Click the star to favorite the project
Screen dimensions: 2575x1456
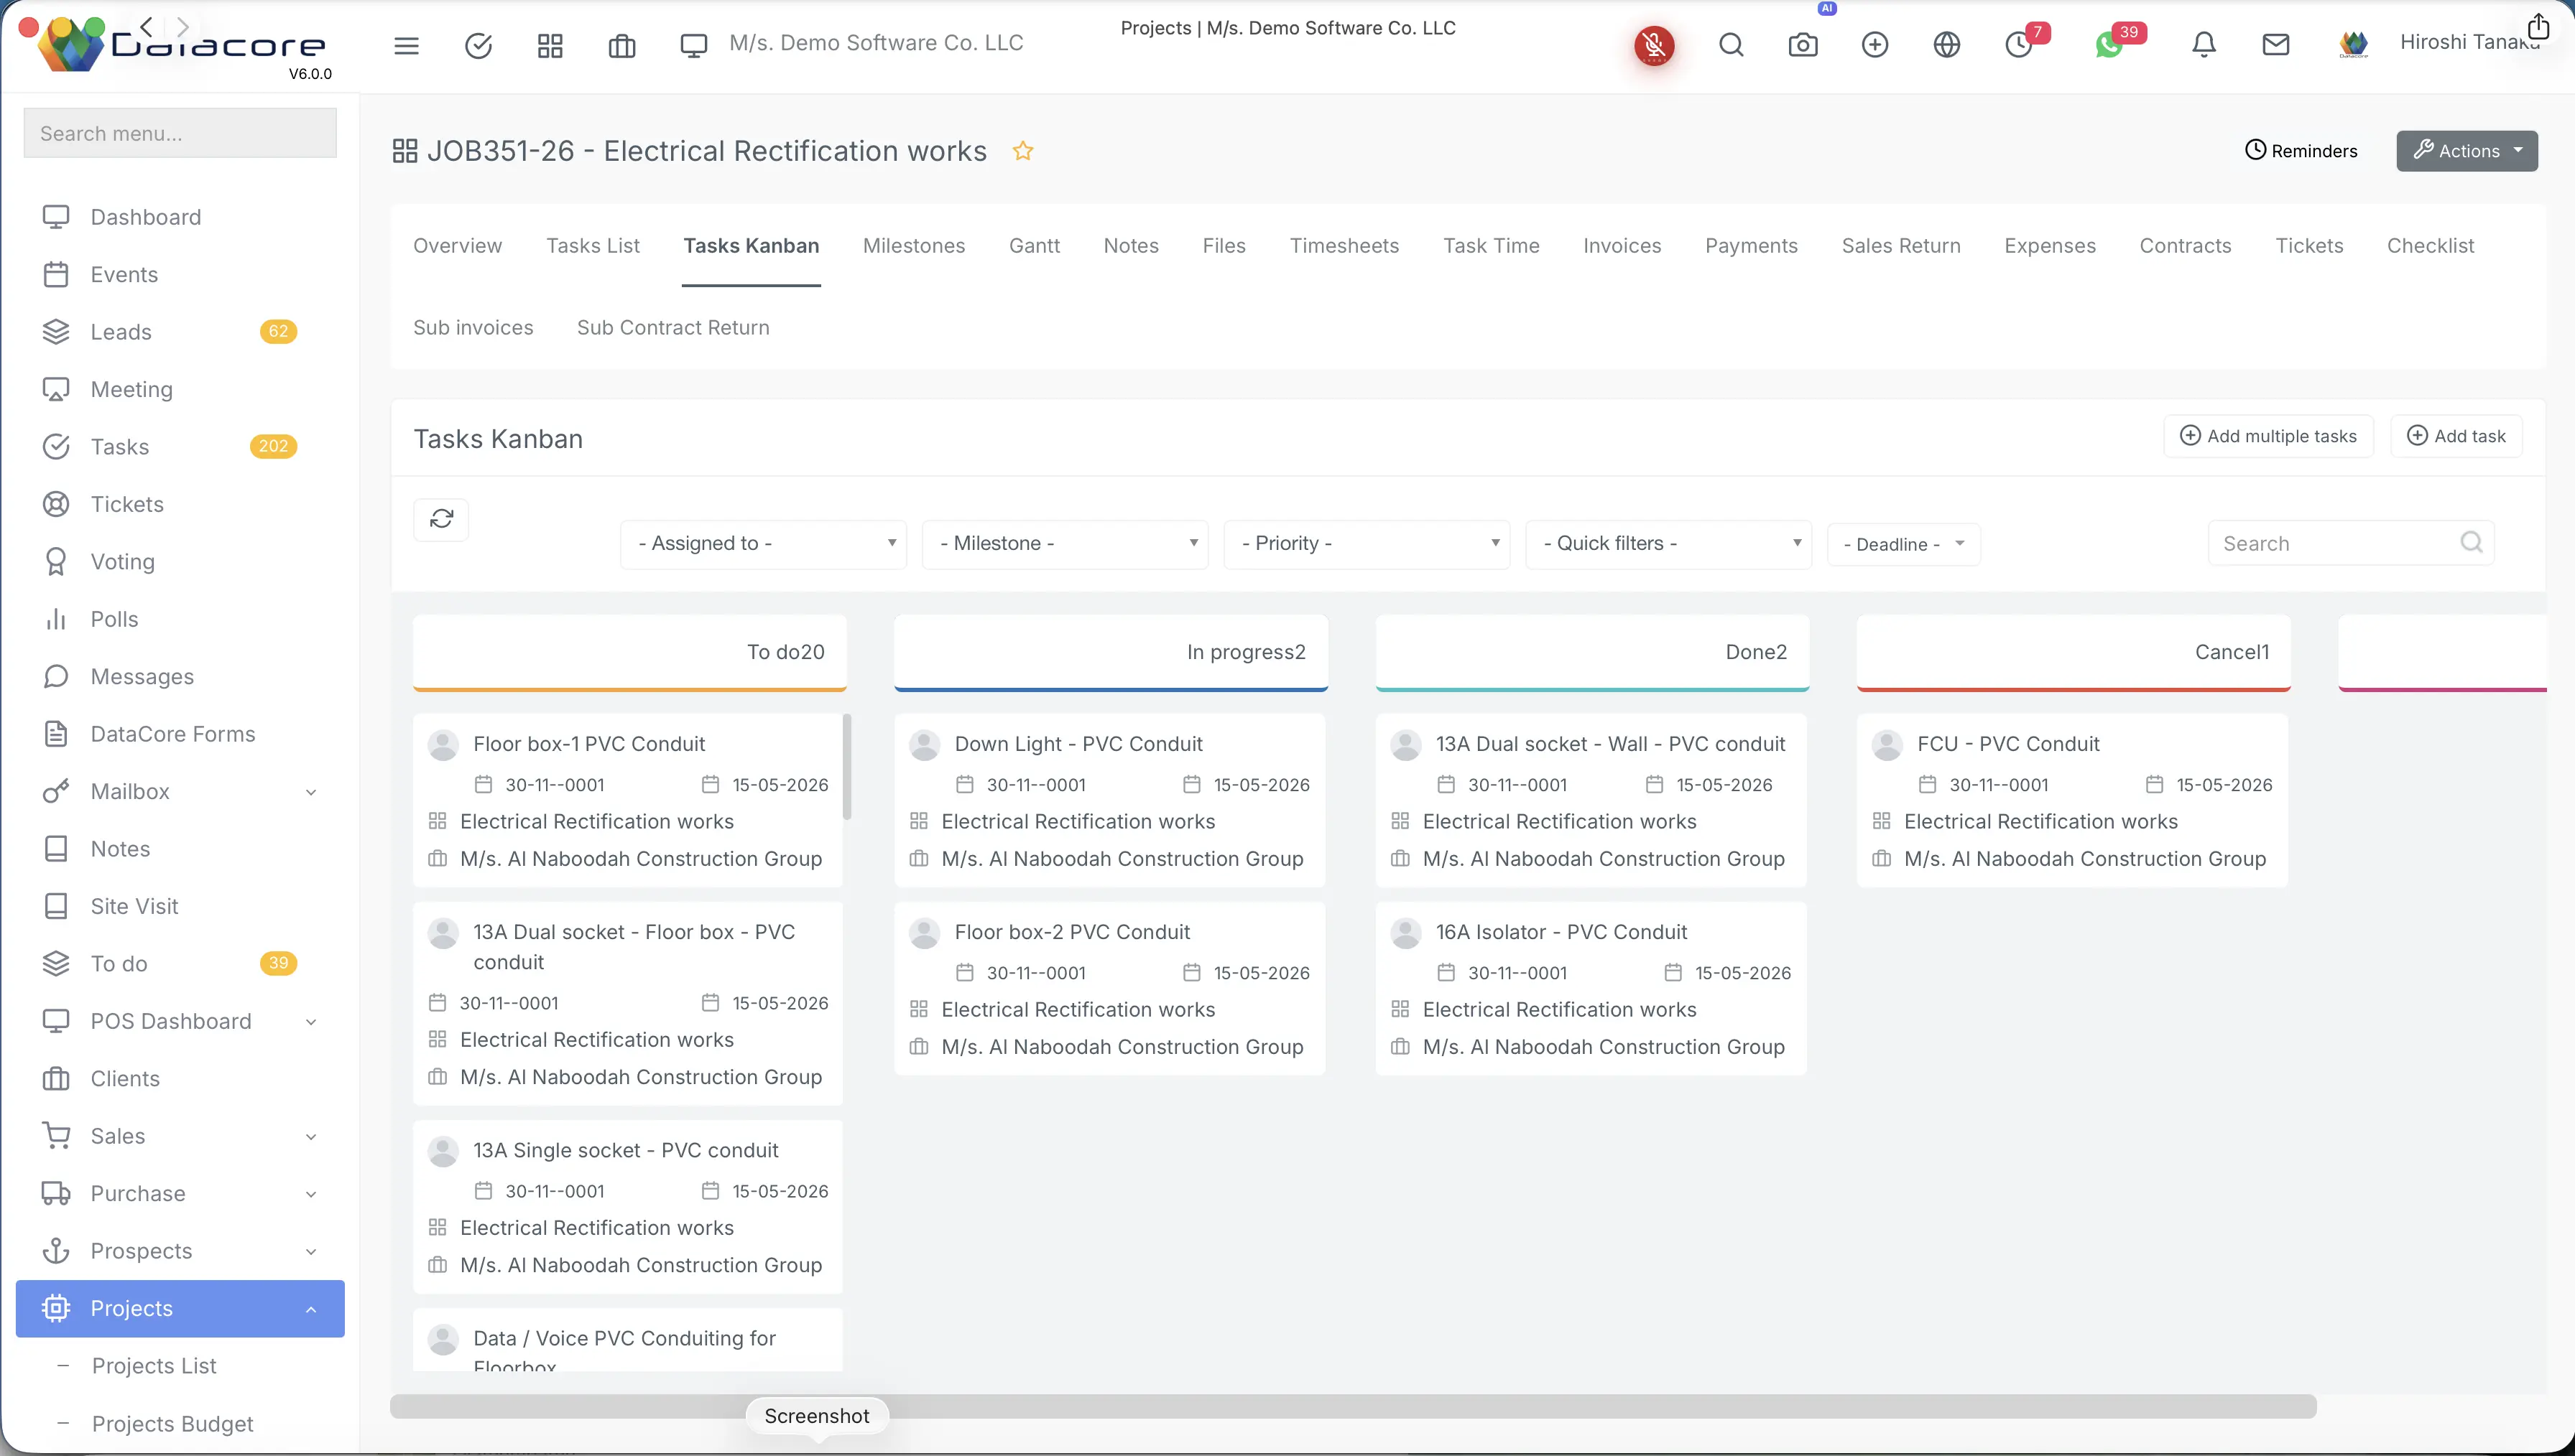[x=1022, y=151]
